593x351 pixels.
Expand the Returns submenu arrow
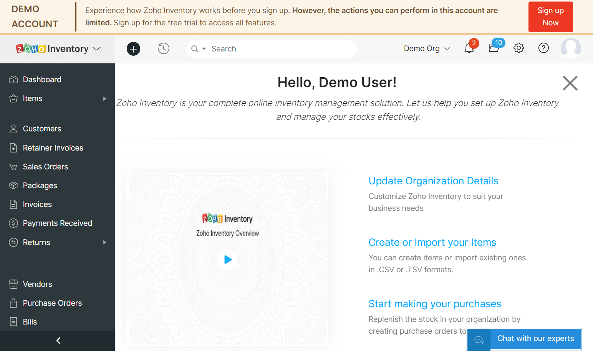(104, 242)
